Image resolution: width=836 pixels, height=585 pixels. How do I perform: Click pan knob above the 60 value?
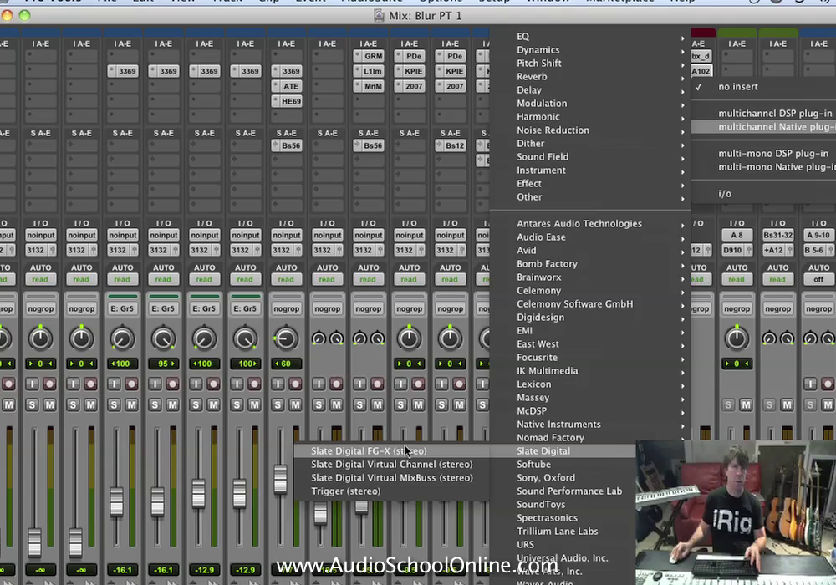[x=286, y=338]
